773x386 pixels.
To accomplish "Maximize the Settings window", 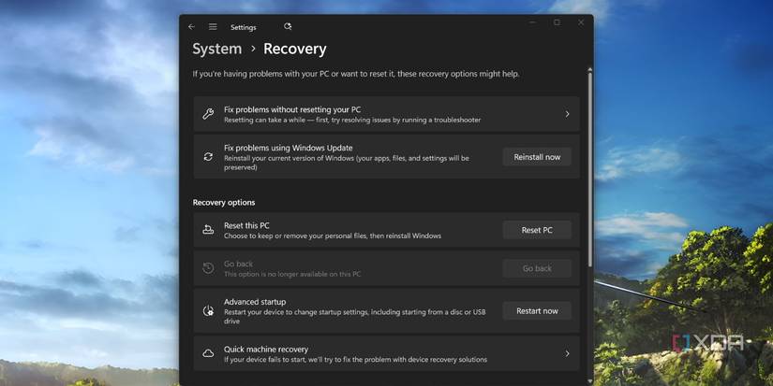I will pos(557,22).
